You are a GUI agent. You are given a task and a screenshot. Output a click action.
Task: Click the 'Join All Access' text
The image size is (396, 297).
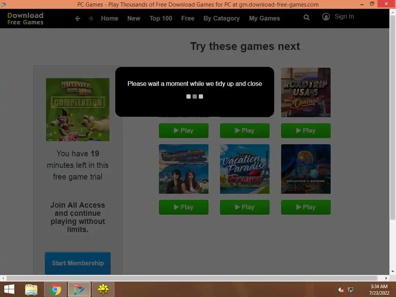click(78, 217)
